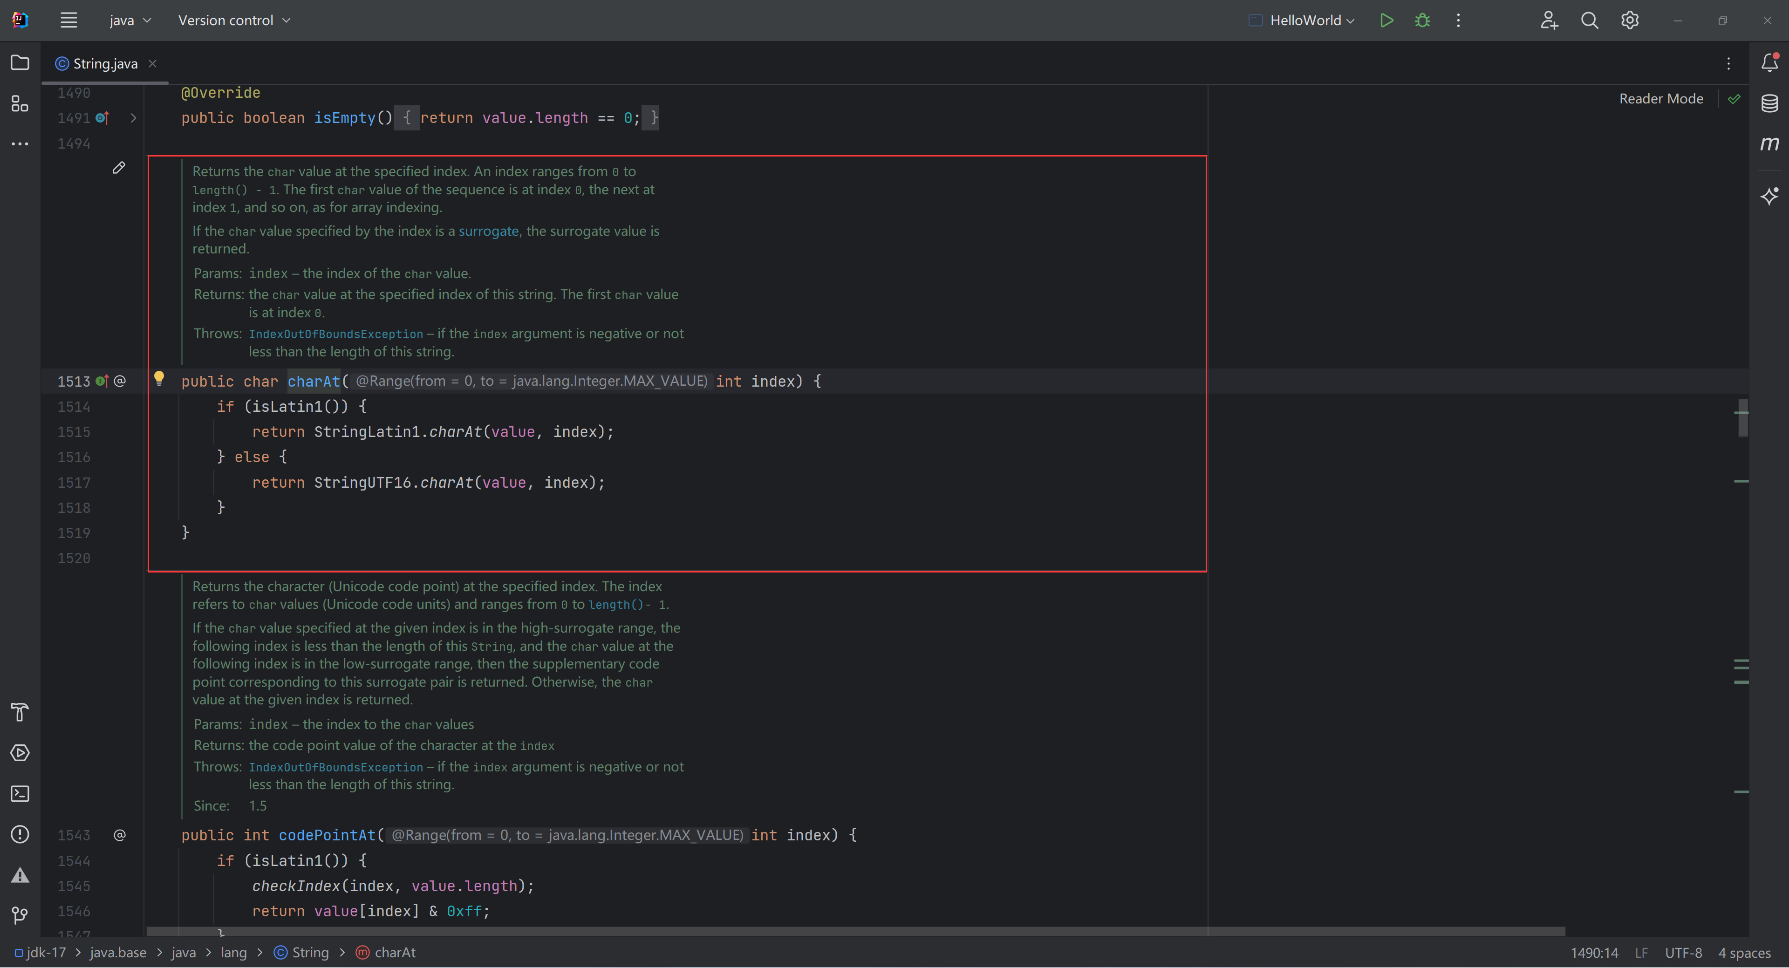The image size is (1789, 968).
Task: Open the warning triangle tool window in sidebar
Action: click(20, 875)
